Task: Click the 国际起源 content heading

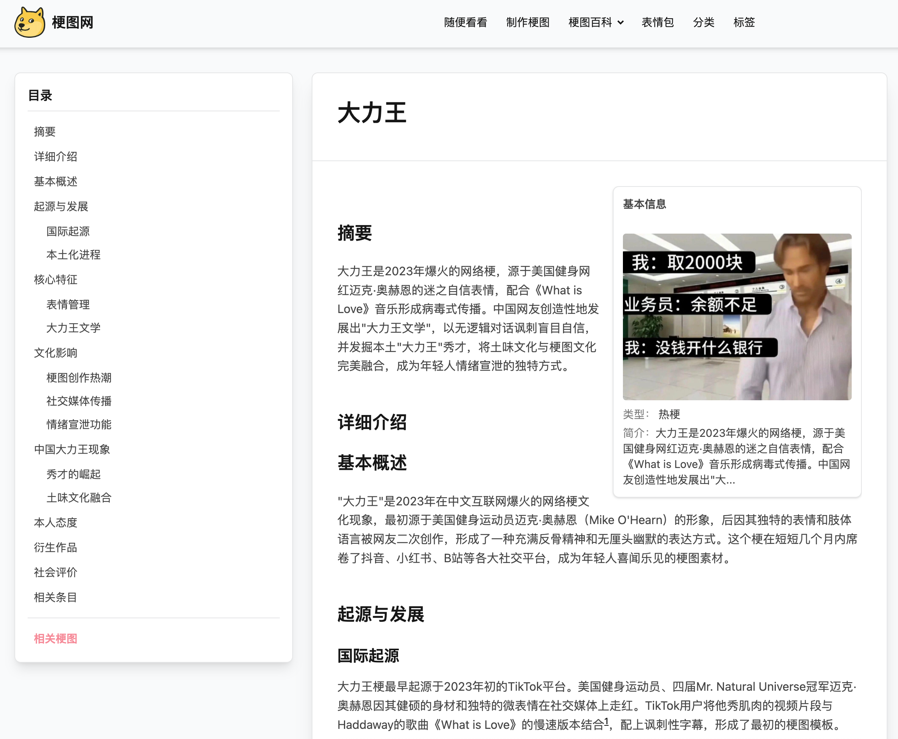Action: (368, 656)
